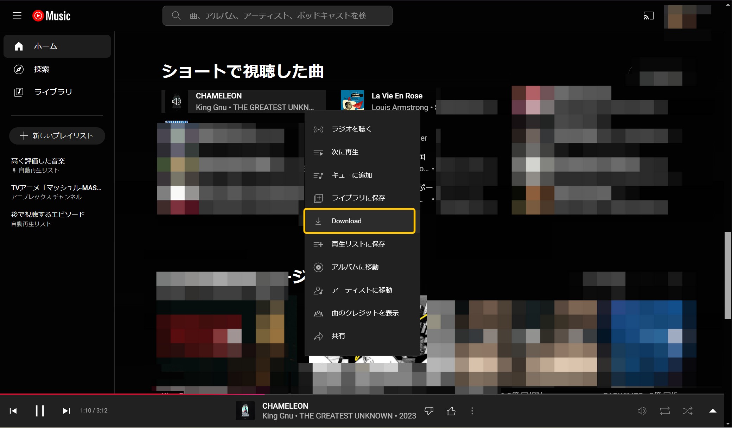The image size is (732, 428).
Task: Open 探索 in the sidebar
Action: pos(57,69)
